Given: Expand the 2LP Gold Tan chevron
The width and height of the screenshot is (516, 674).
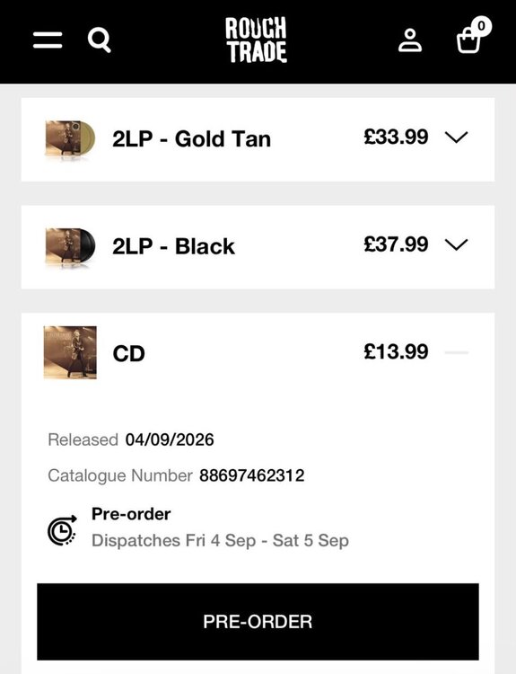Looking at the screenshot, I should point(457,137).
